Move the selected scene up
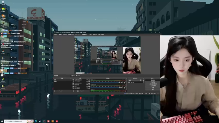Image resolution: width=219 pixels, height=123 pixels. (59, 91)
